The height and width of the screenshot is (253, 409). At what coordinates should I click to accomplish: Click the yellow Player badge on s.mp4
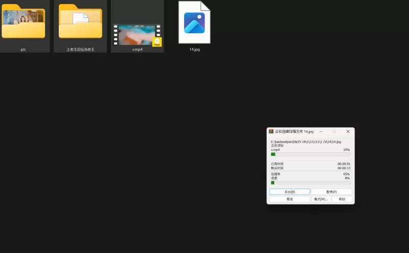(157, 42)
